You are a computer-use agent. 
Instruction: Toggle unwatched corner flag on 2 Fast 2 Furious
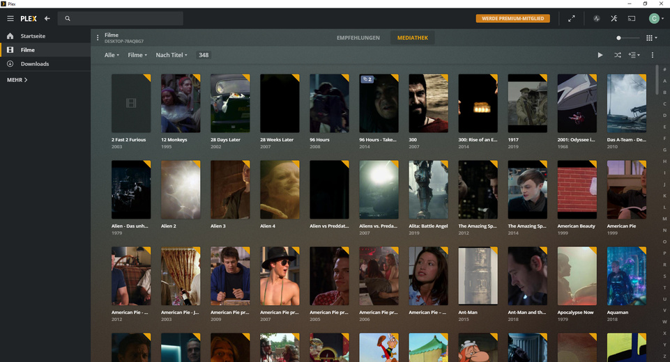pyautogui.click(x=147, y=78)
